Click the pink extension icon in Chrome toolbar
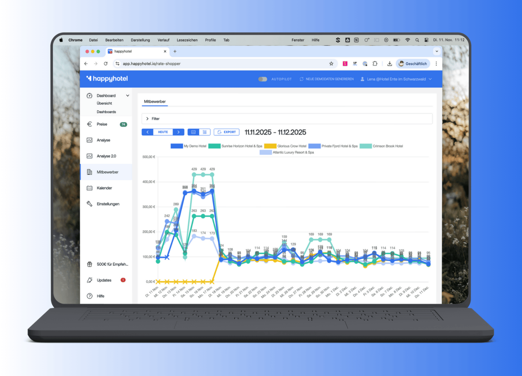This screenshot has width=522, height=376. (x=345, y=64)
